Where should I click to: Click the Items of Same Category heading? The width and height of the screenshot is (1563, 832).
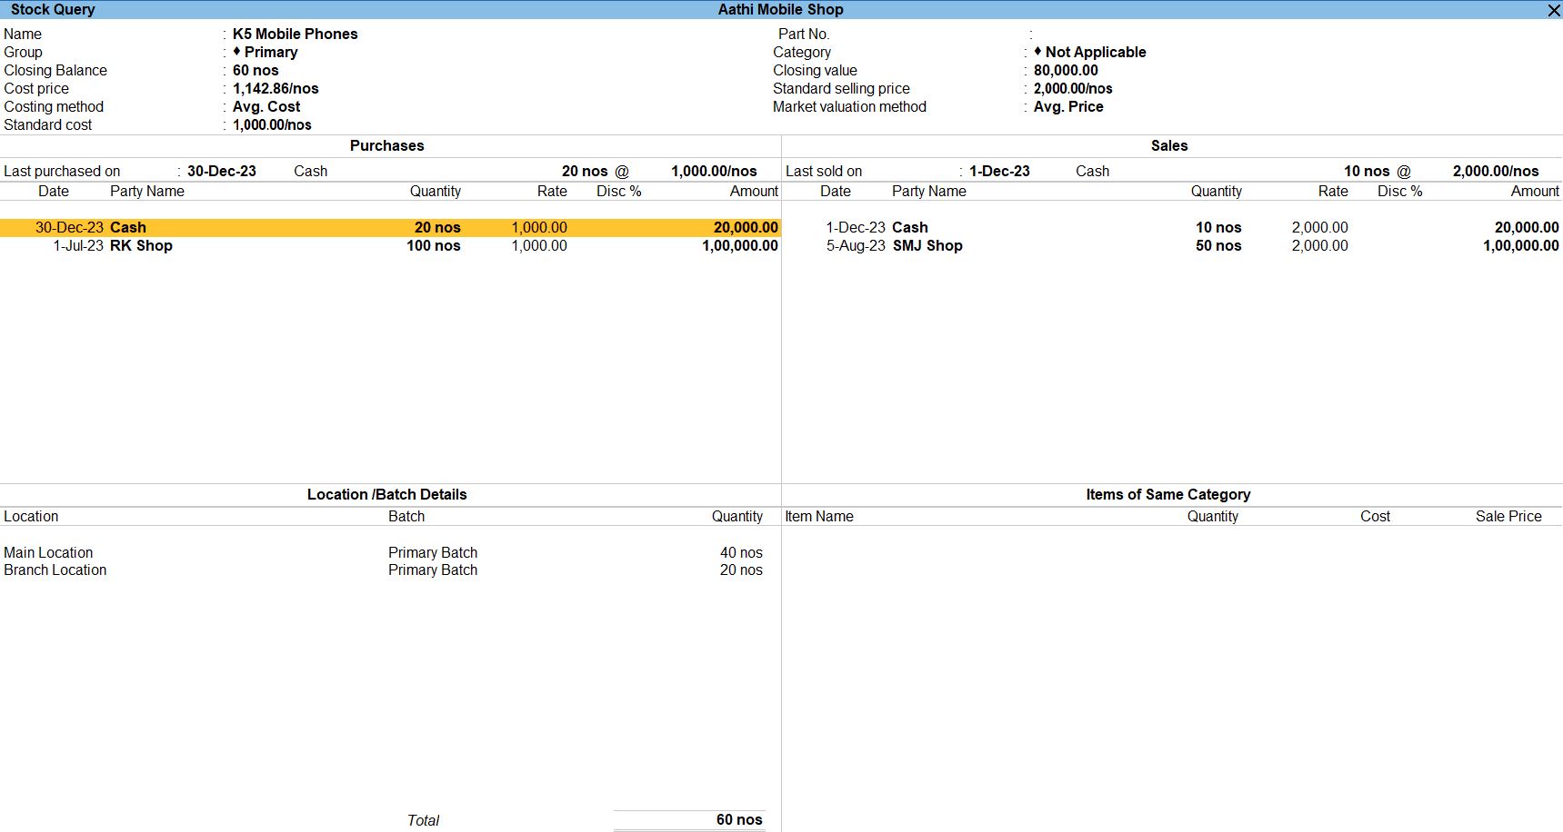point(1168,494)
